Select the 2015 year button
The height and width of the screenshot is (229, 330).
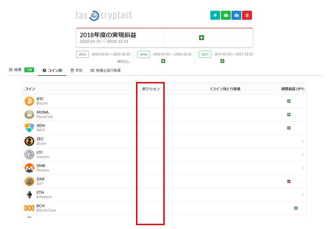coord(82,54)
